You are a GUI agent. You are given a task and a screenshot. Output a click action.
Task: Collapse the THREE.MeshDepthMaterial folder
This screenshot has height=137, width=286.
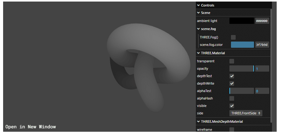(233, 122)
